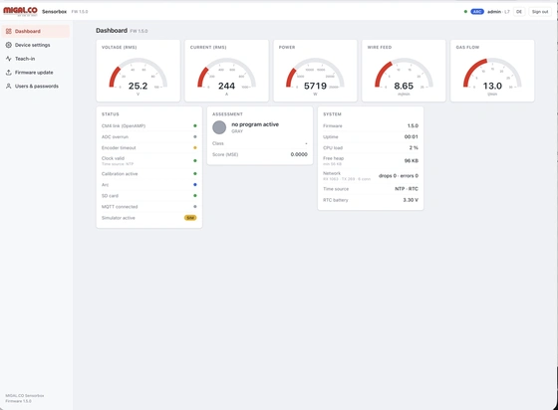Click the MQTT connected gray dot
Viewport: 558px width, 410px height.
195,206
